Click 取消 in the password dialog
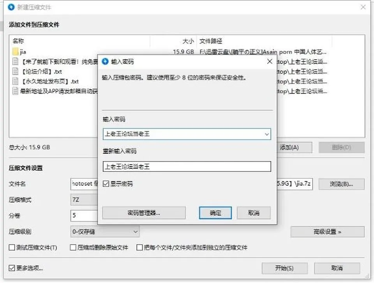 [x=254, y=213]
